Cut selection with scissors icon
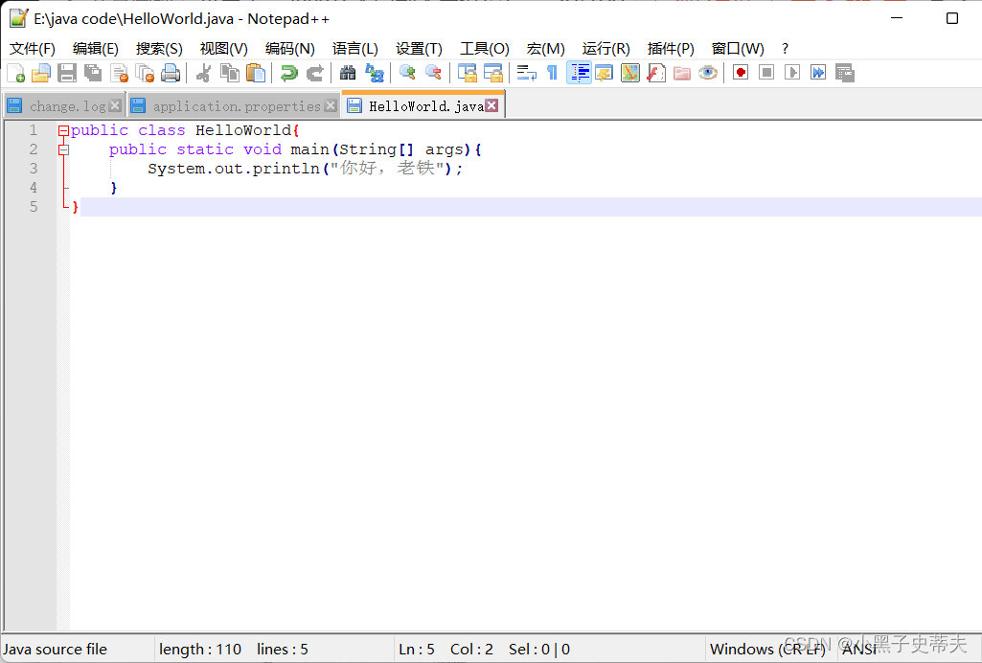This screenshot has width=982, height=663. [x=203, y=73]
